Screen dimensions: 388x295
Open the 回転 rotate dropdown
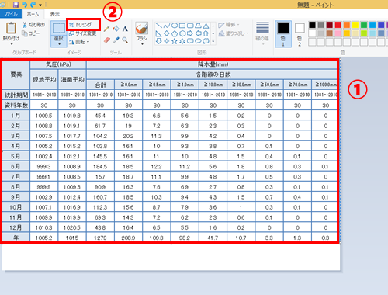point(79,42)
